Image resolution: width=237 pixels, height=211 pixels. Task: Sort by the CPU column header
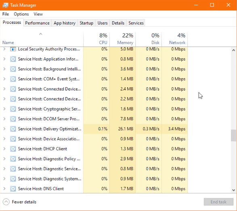(x=96, y=39)
